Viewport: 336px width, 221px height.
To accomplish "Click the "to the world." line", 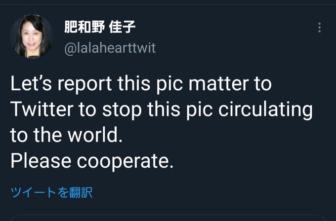I will [66, 135].
